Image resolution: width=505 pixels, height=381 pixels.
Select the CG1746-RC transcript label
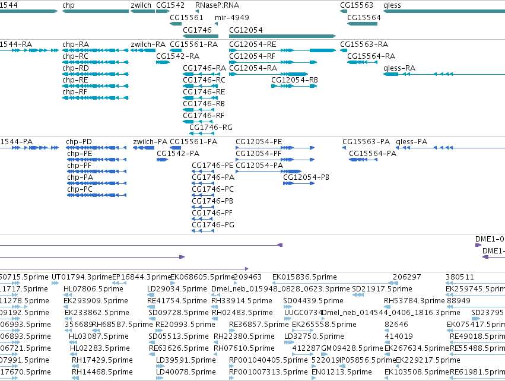(x=204, y=80)
